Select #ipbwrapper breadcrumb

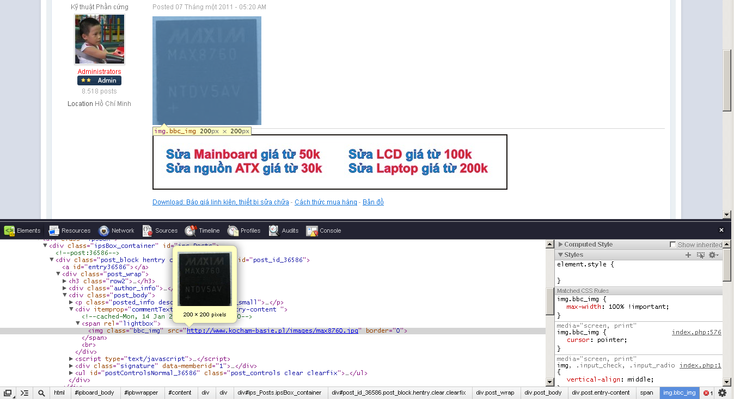click(141, 392)
